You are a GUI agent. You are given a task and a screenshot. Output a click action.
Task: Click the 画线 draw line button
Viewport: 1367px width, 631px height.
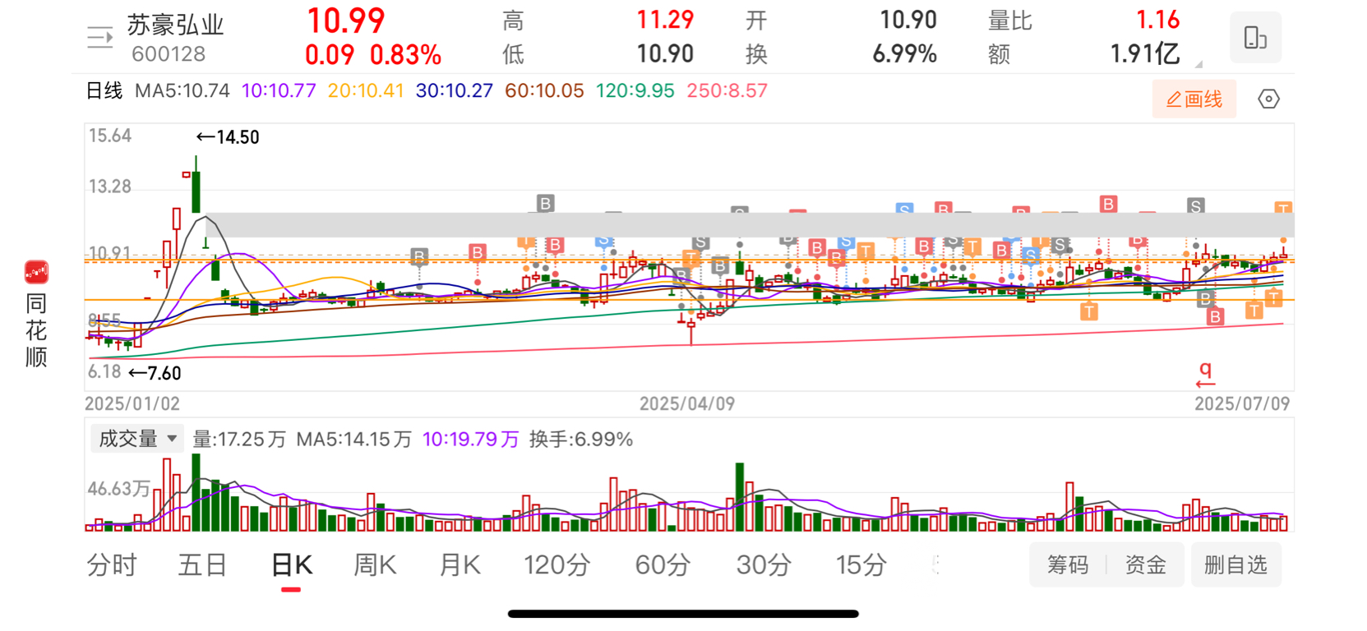(1194, 99)
